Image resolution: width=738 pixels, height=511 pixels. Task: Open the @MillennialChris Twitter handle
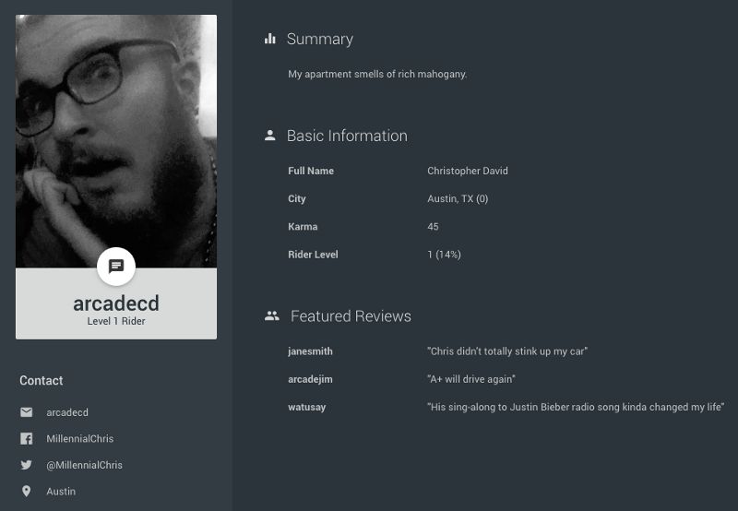[84, 465]
